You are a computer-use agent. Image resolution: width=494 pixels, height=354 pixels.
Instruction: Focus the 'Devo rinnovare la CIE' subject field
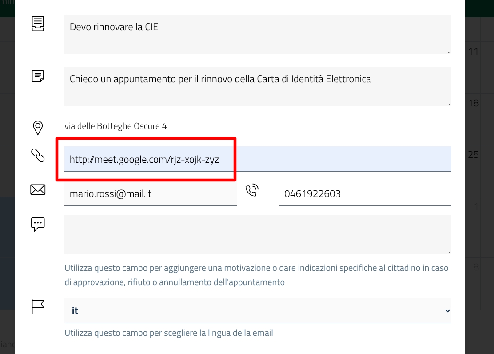pos(258,34)
